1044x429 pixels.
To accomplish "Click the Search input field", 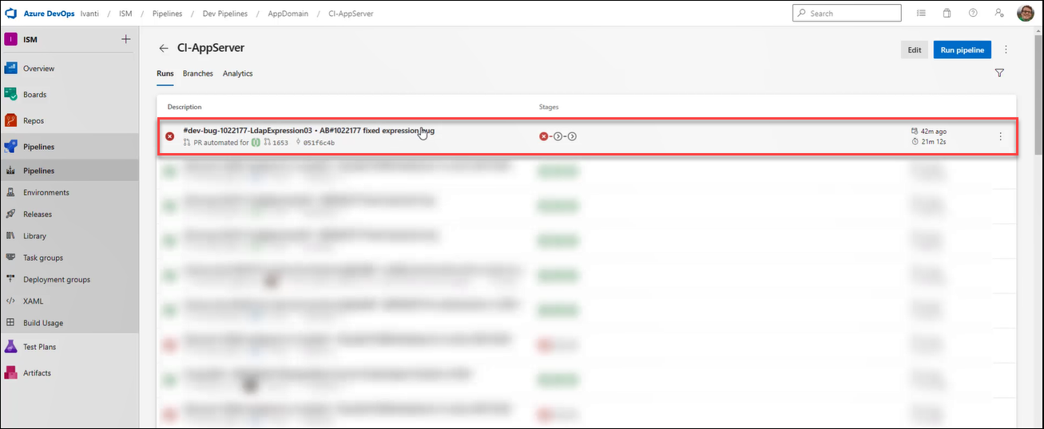I will [x=852, y=14].
